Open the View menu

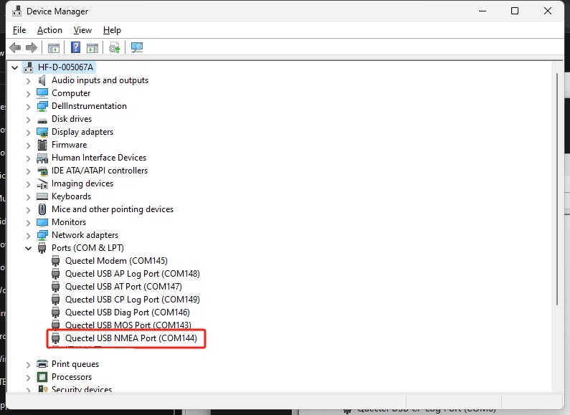(82, 30)
